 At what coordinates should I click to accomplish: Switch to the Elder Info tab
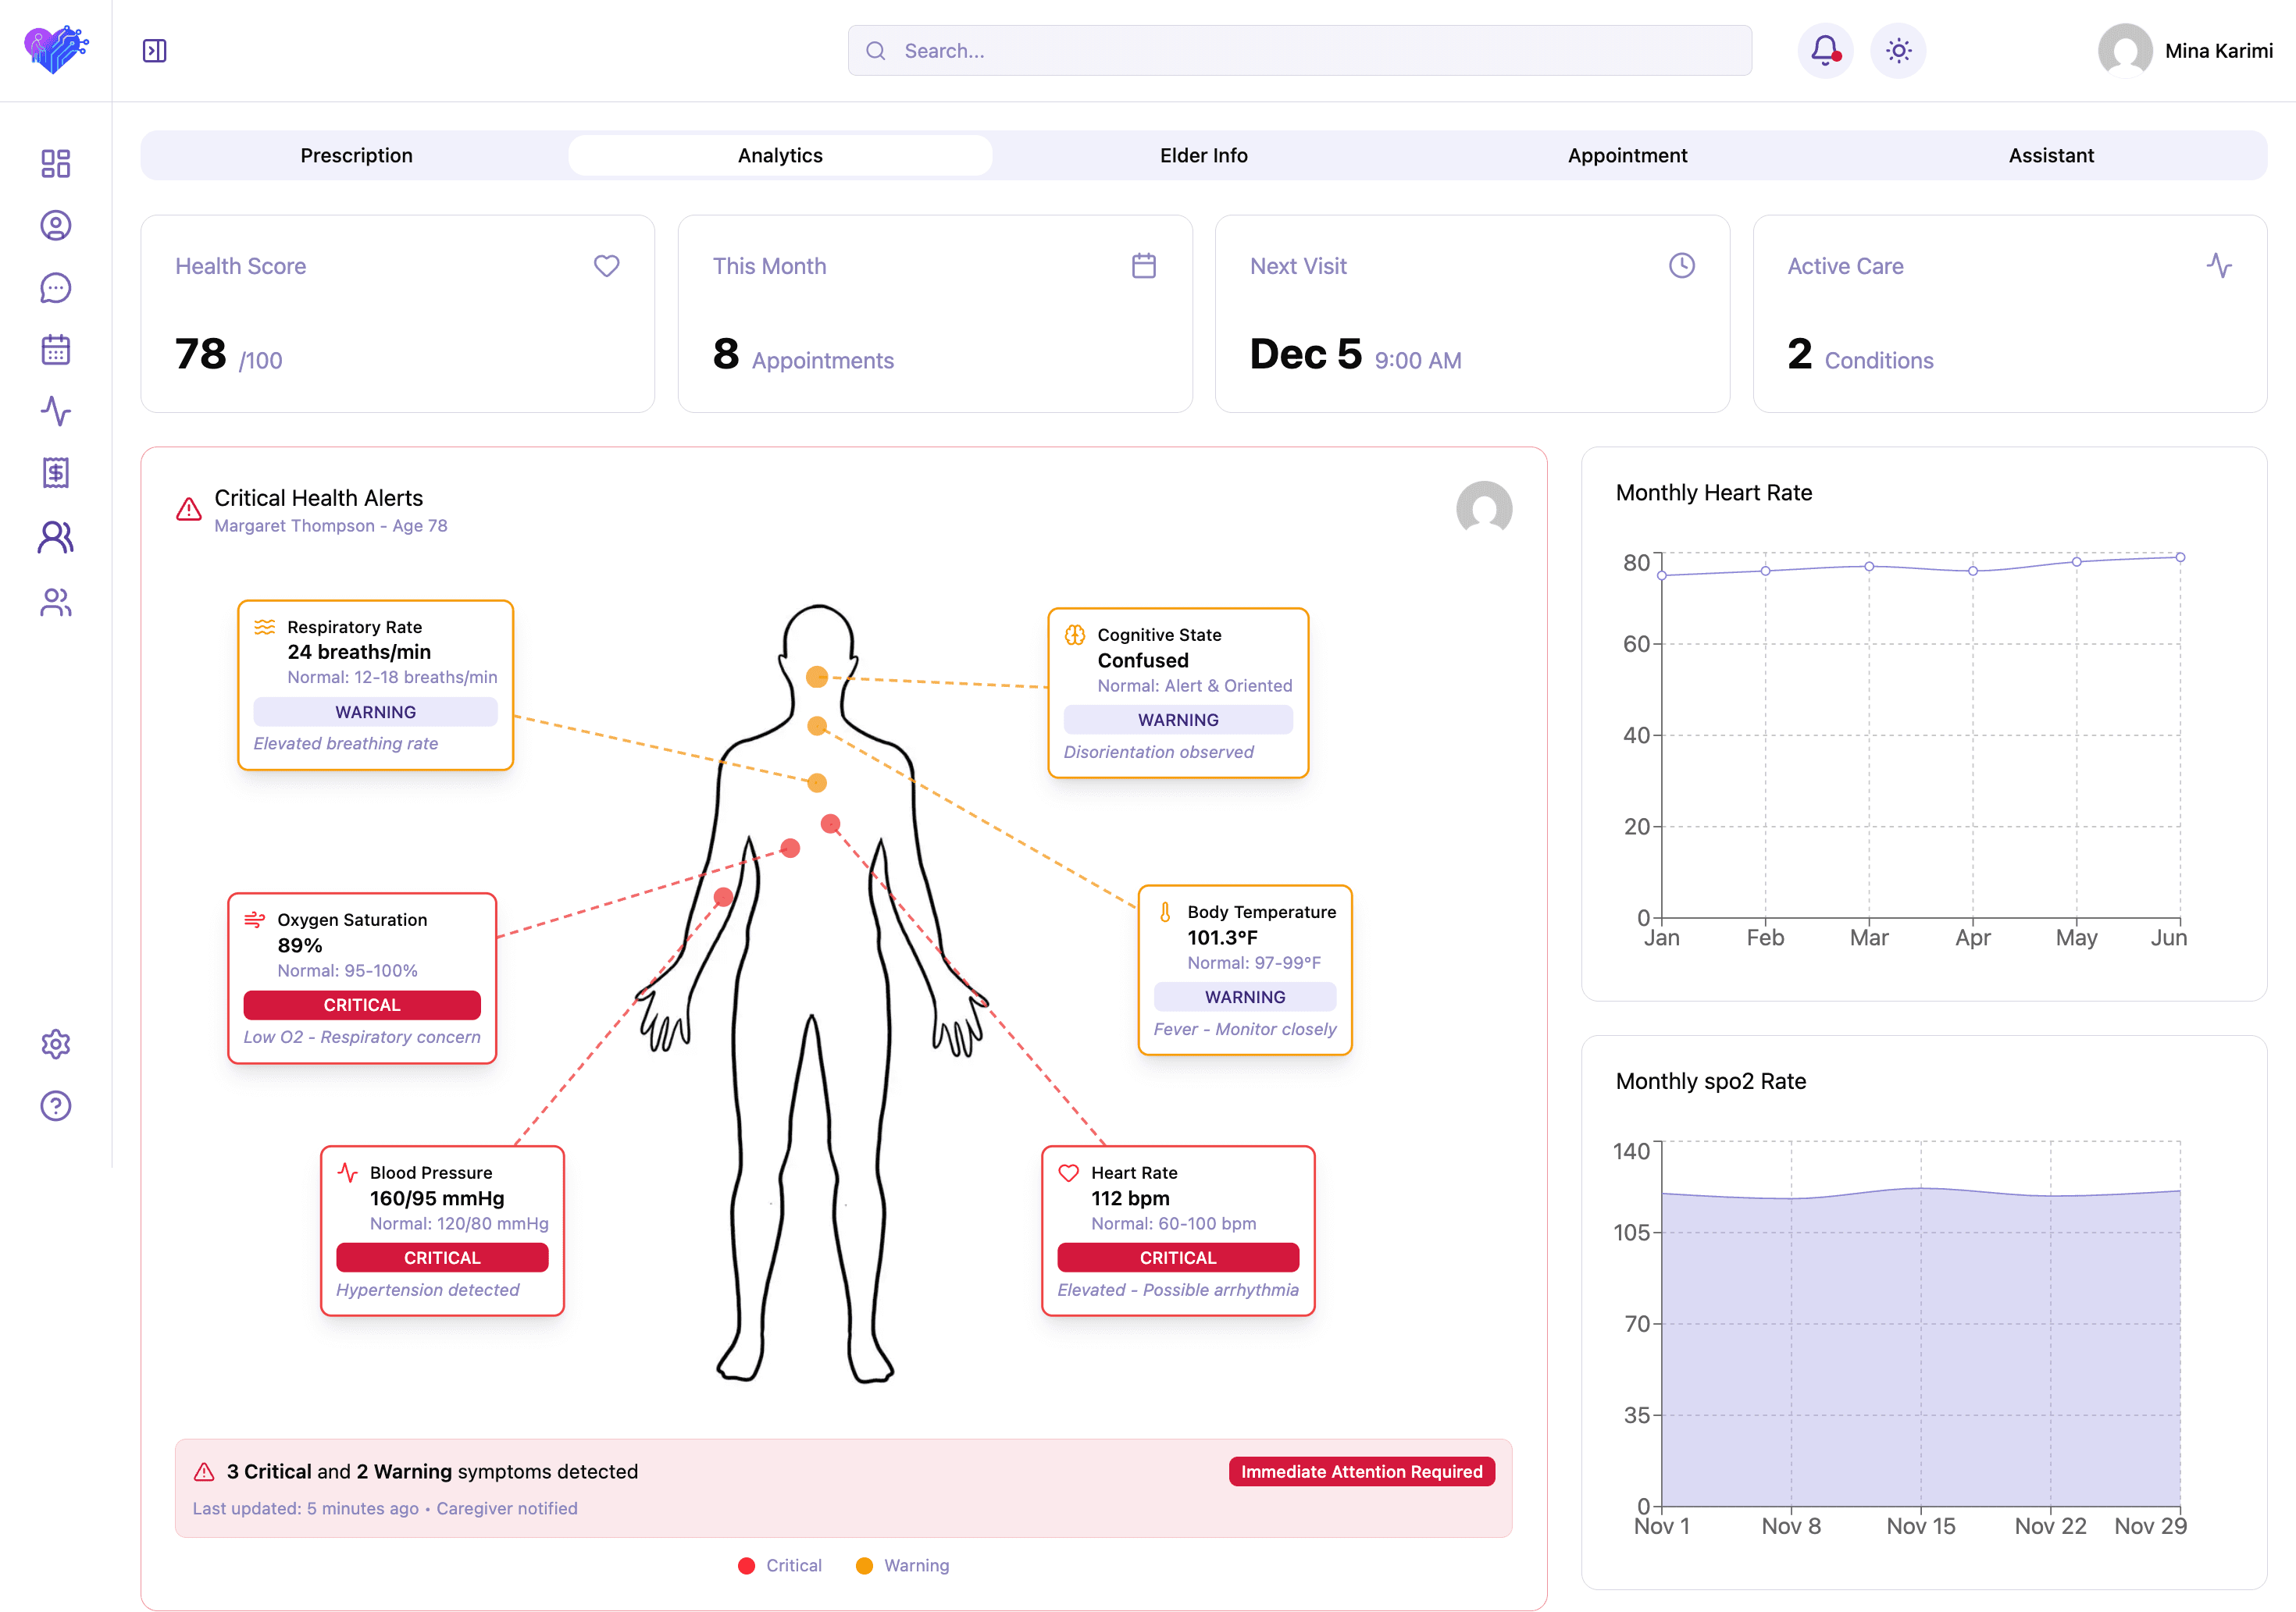[1204, 155]
